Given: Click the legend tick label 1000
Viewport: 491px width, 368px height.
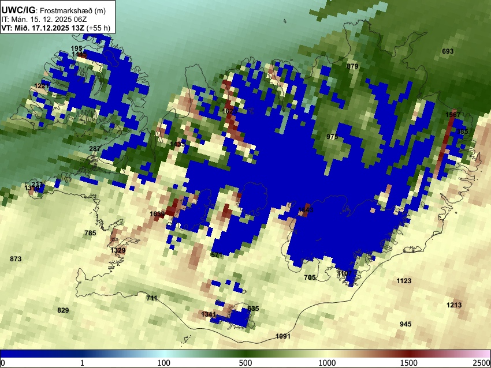Looking at the screenshot, I should (327, 363).
